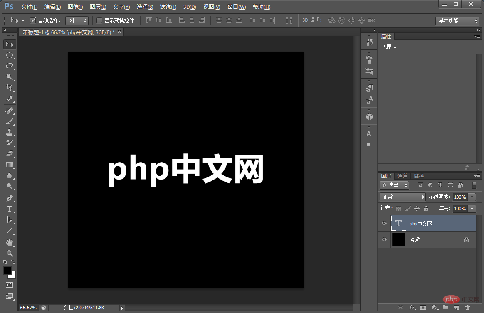Hide the php中文网 text layer

tap(384, 224)
